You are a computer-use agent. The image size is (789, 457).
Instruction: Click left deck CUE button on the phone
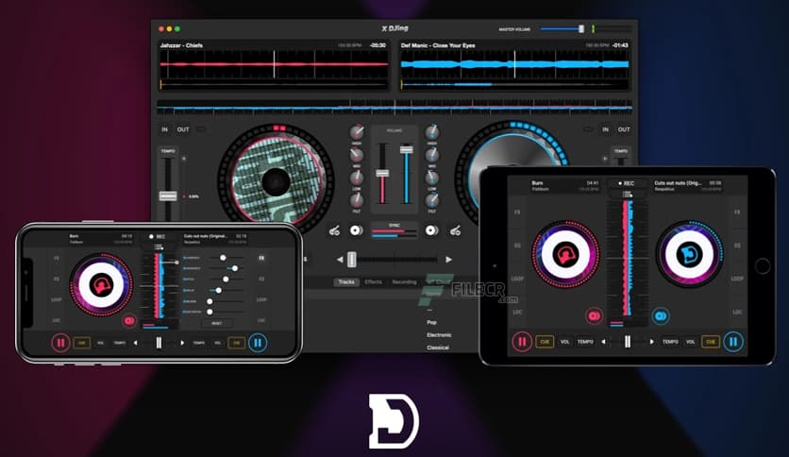tap(81, 343)
